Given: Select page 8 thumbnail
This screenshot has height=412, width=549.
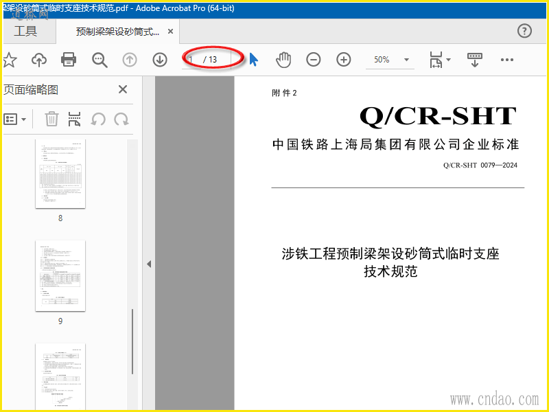Looking at the screenshot, I should (x=60, y=174).
